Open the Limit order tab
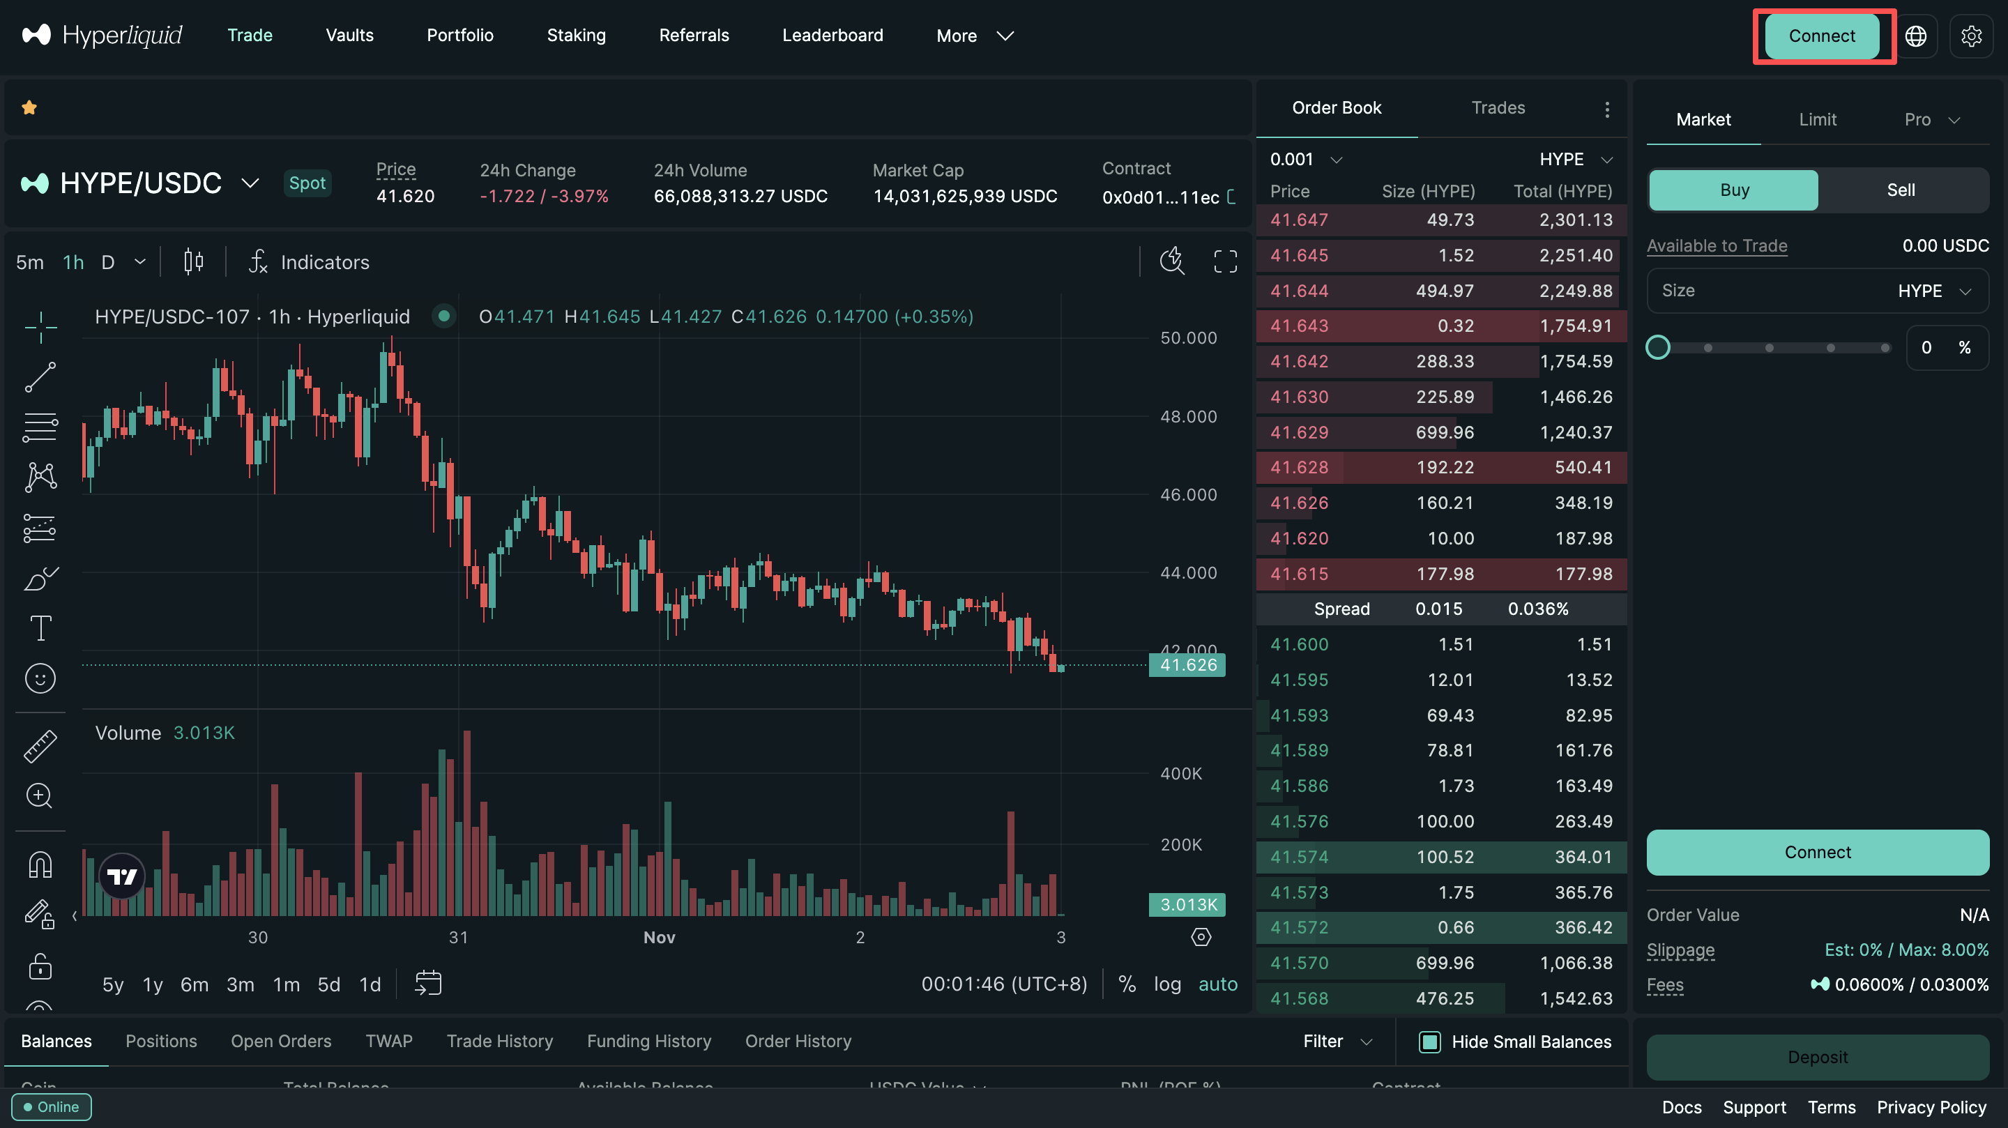Image resolution: width=2008 pixels, height=1128 pixels. [x=1817, y=119]
